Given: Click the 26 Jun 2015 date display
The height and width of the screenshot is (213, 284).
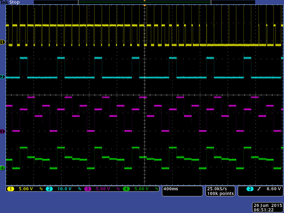Looking at the screenshot, I should click(266, 205).
